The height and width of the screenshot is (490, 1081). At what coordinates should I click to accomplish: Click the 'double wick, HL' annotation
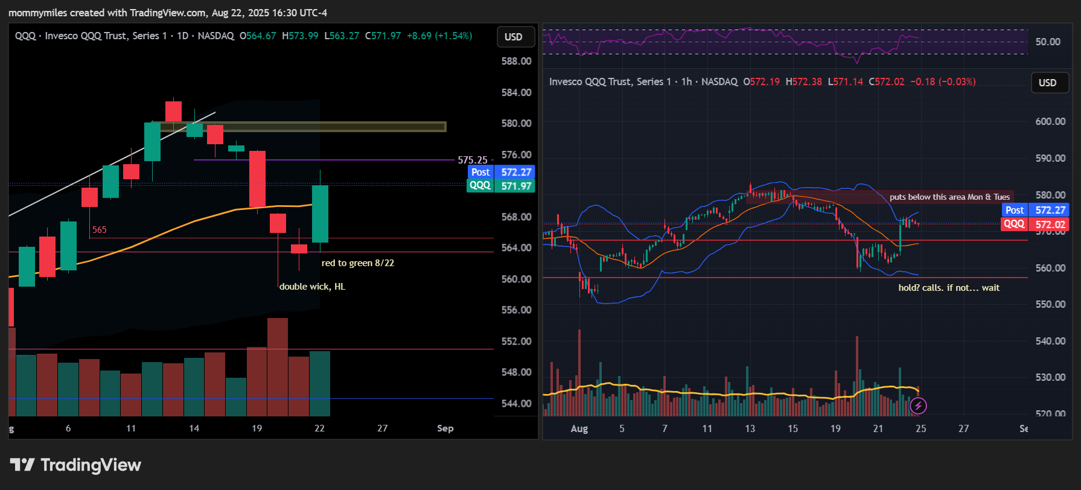(312, 287)
